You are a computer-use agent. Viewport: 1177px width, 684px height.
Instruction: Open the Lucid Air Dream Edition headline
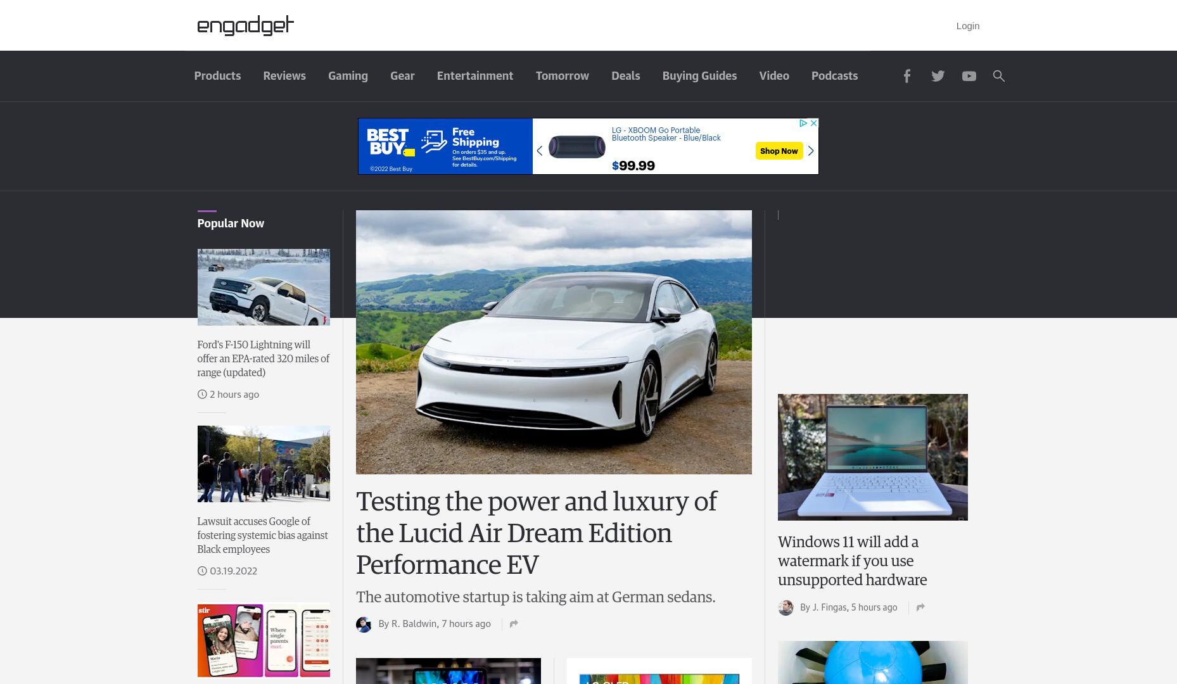537,533
